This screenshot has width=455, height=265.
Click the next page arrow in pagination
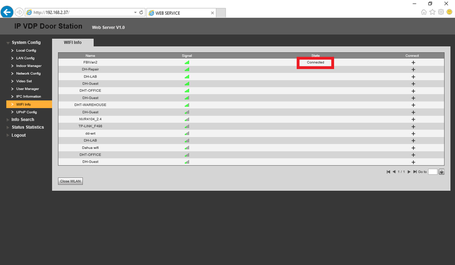click(409, 172)
